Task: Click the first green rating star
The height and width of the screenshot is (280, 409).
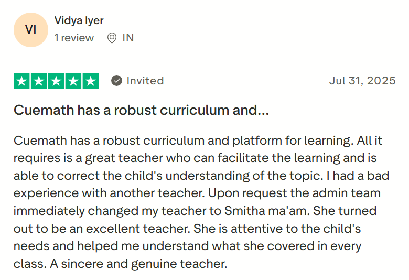Action: point(21,81)
